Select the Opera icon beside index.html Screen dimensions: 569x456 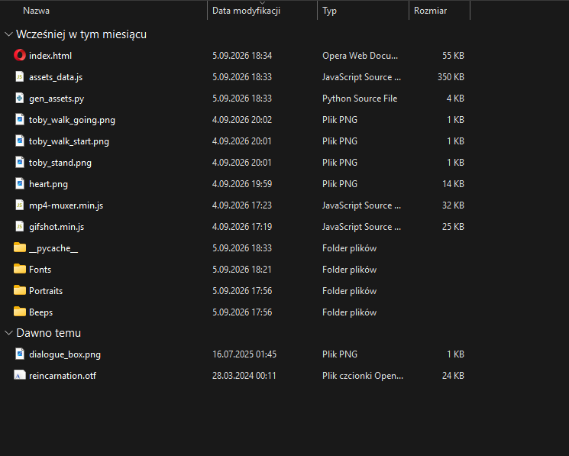(x=20, y=55)
